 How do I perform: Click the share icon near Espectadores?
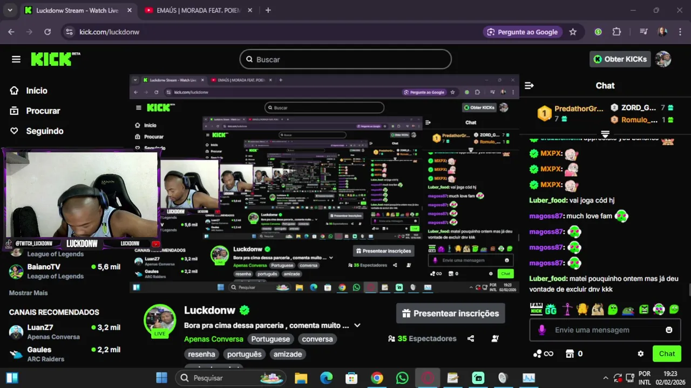[x=471, y=338]
